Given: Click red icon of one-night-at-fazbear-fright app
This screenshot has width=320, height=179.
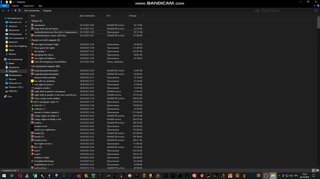Looking at the screenshot, I should 32,44.
